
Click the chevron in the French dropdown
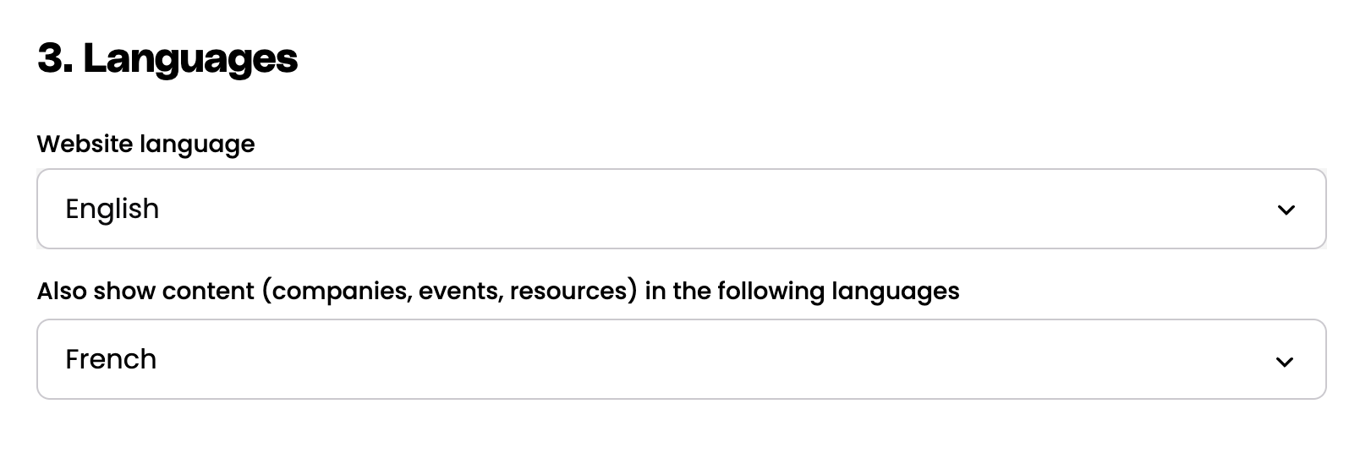1284,362
